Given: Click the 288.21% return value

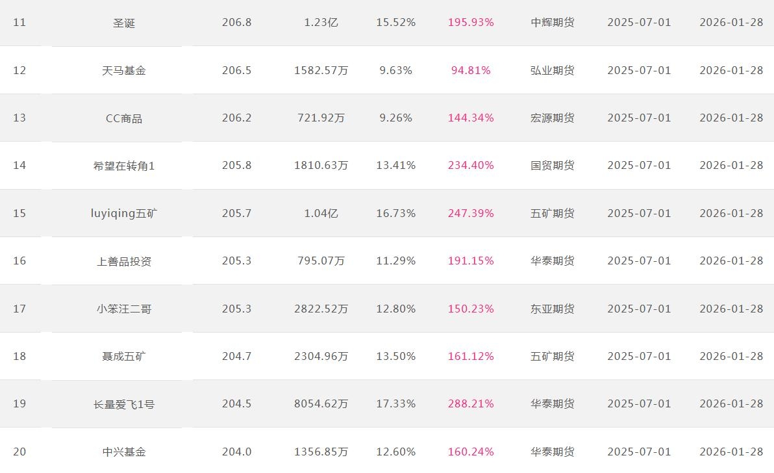Looking at the screenshot, I should 471,404.
